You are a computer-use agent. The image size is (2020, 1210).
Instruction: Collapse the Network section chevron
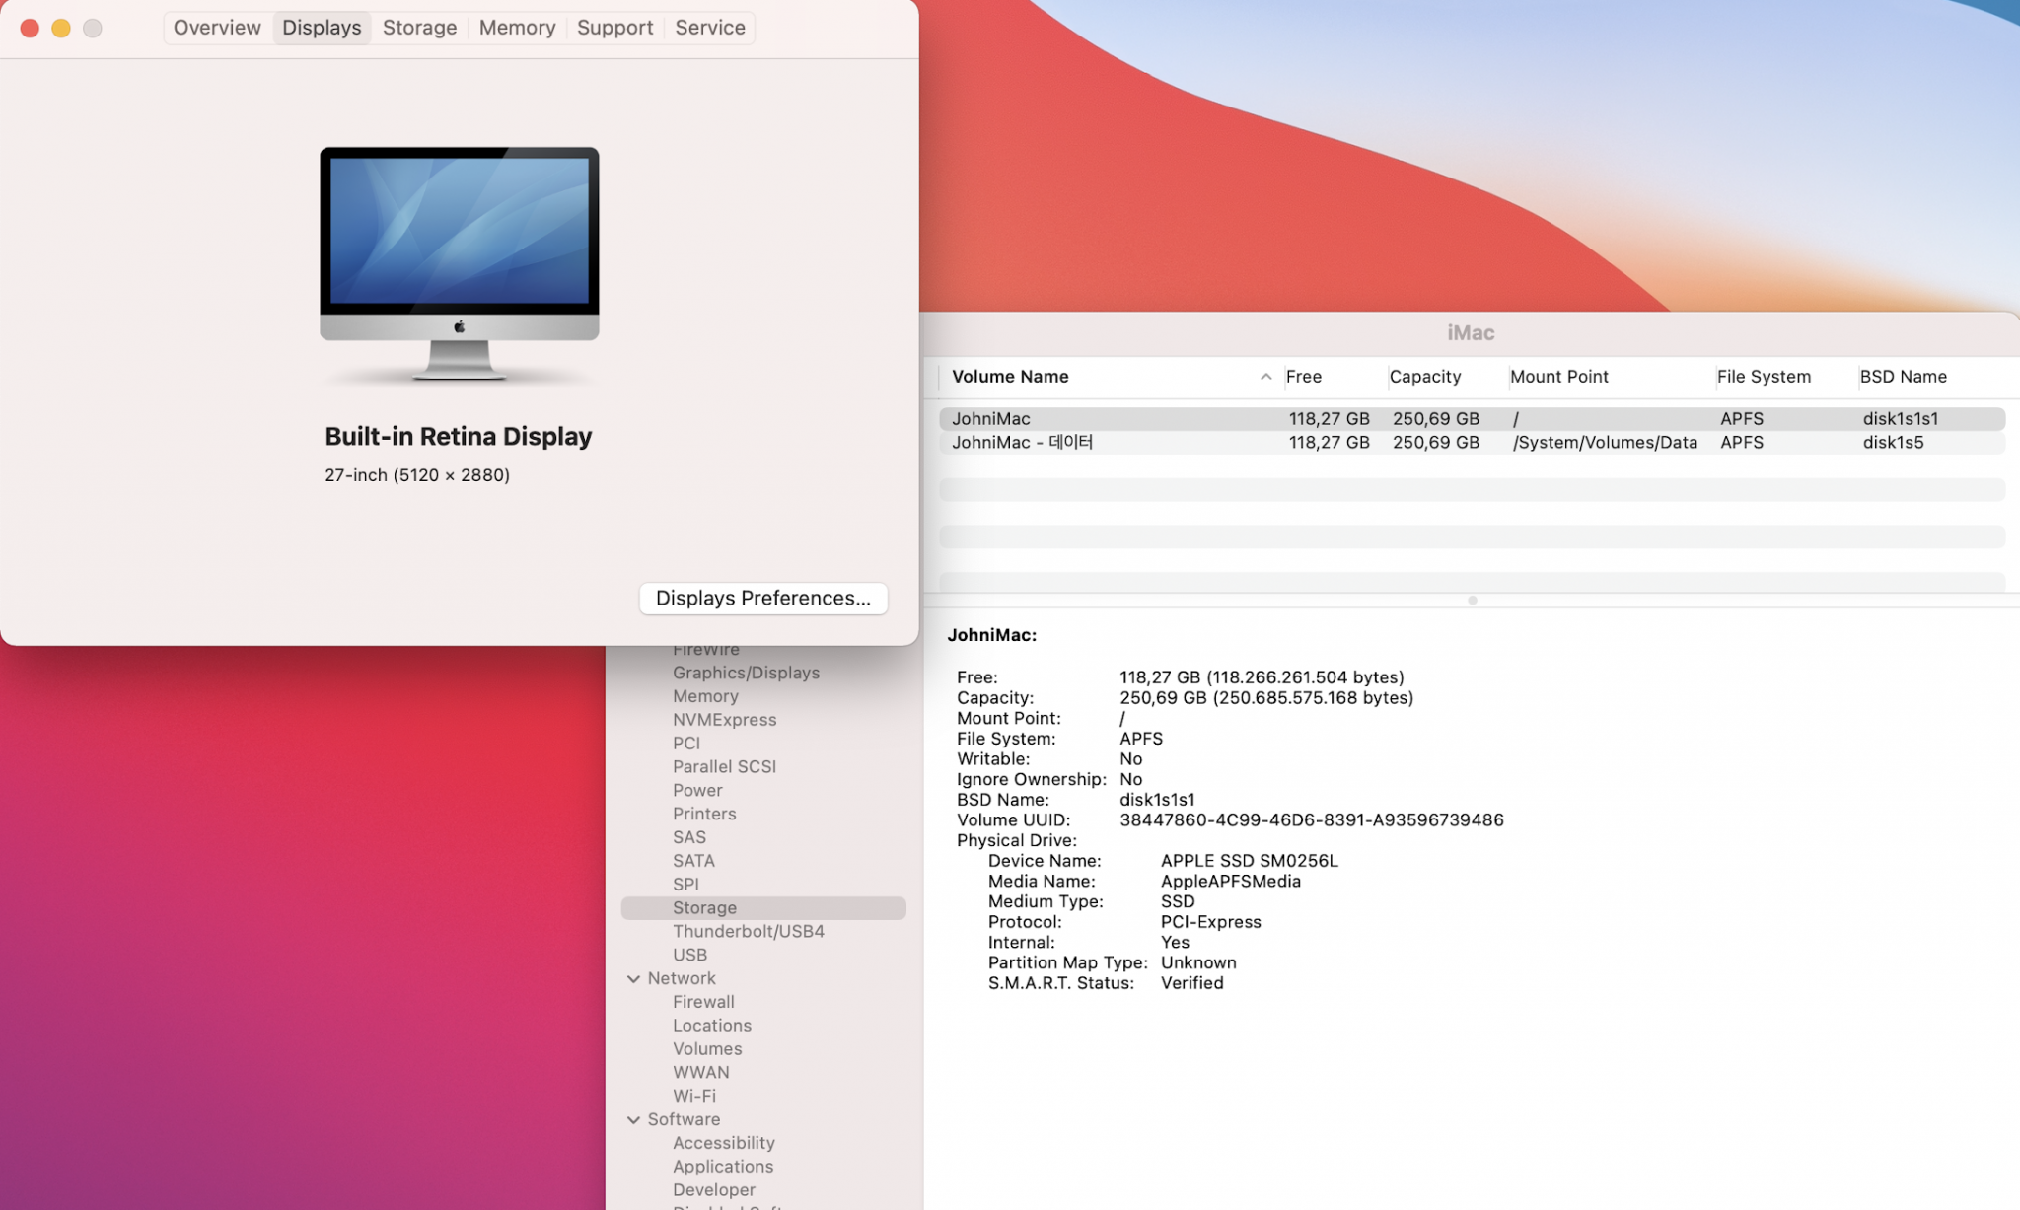pyautogui.click(x=633, y=978)
